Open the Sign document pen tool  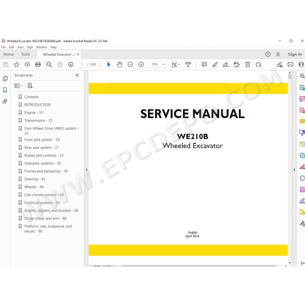click(226, 64)
